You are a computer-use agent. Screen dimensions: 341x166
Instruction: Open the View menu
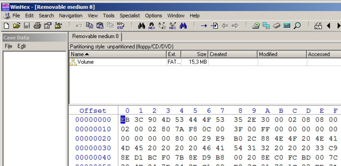93,16
